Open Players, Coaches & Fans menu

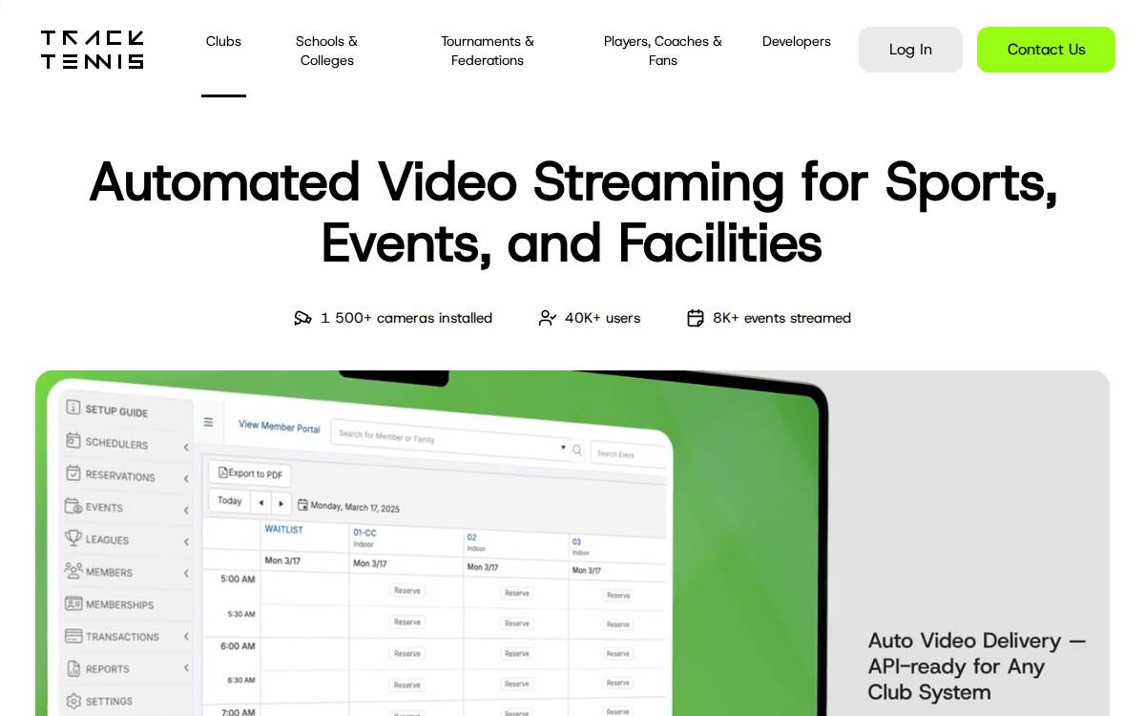(663, 51)
